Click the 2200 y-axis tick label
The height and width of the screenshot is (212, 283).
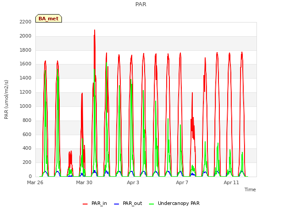26,22
